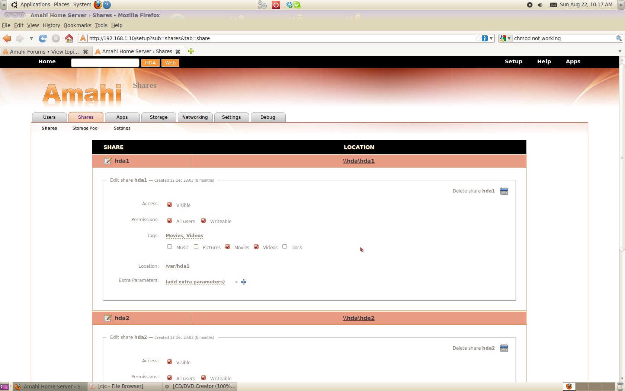Click the delete share hda1 icon
Image resolution: width=625 pixels, height=391 pixels.
point(504,191)
